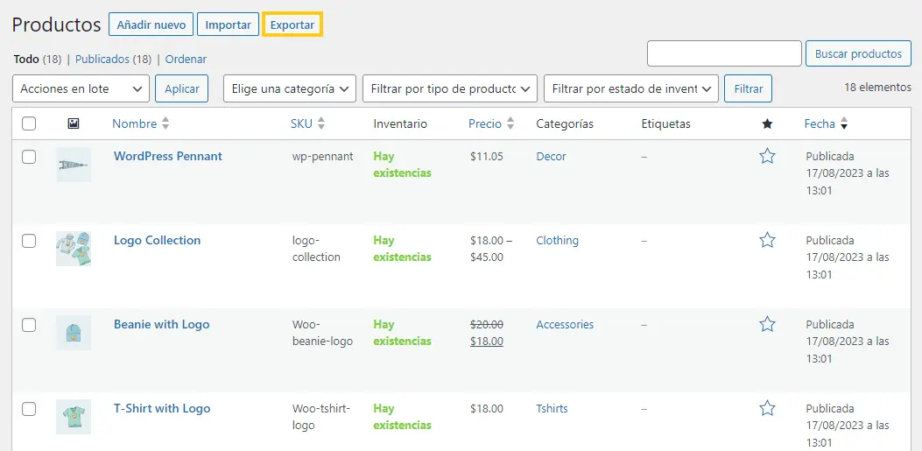Viewport: 922px width, 451px height.
Task: Click the Woo-beanie-logo SKU text
Action: click(322, 333)
